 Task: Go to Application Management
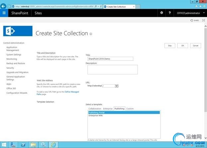click(x=13, y=49)
